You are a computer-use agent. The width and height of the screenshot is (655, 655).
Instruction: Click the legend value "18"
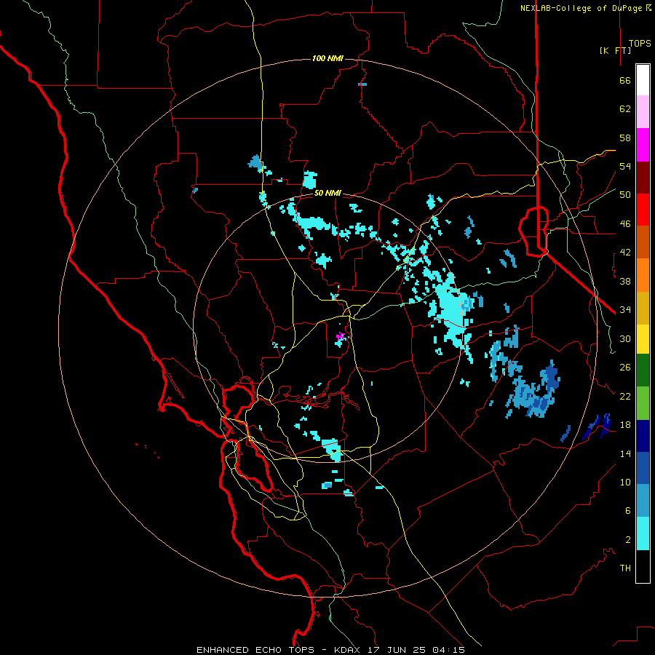625,425
